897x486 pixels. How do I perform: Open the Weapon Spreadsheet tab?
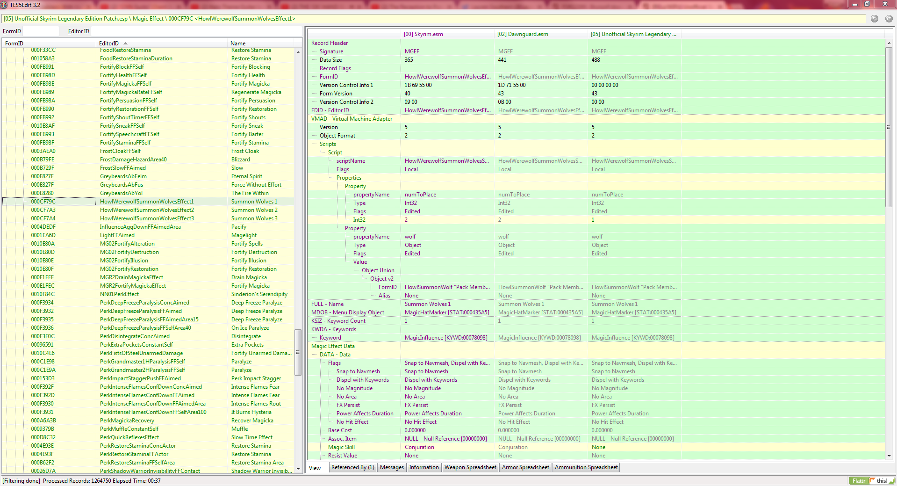tap(470, 467)
